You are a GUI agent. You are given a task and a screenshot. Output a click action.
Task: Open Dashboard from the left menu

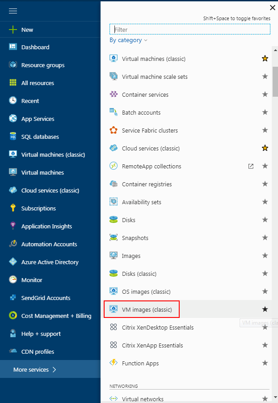[x=35, y=47]
